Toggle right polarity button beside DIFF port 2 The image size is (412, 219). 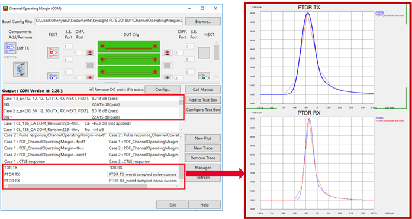[x=167, y=53]
